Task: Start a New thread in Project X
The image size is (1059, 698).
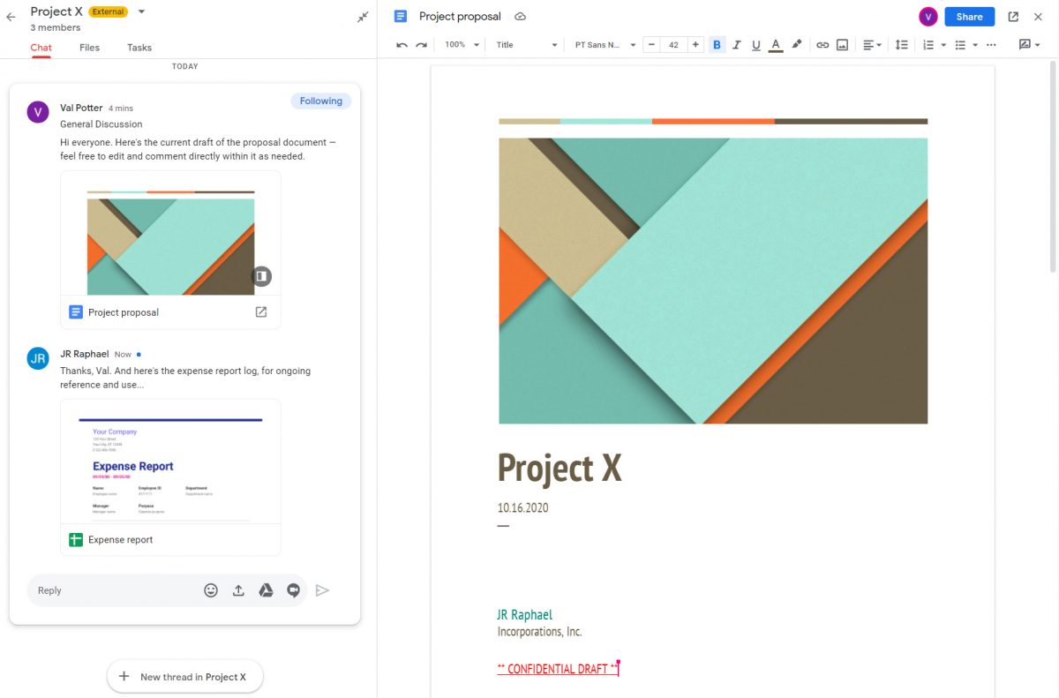Action: (x=184, y=677)
